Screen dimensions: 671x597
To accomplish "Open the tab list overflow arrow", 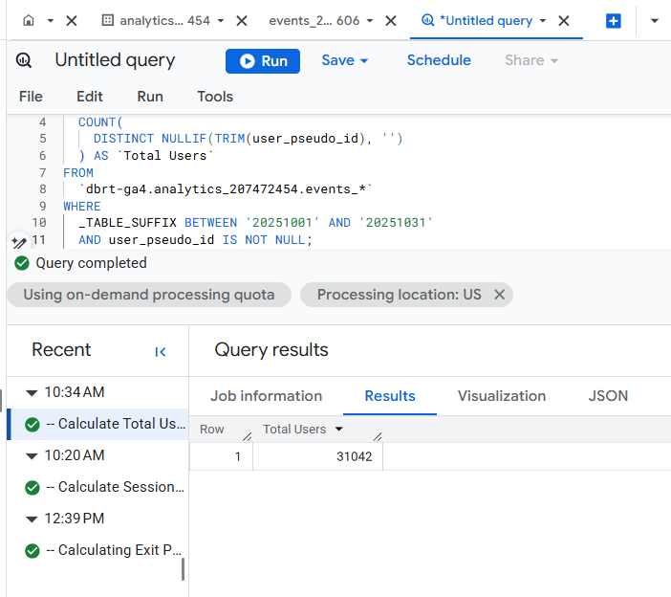I will (x=655, y=20).
